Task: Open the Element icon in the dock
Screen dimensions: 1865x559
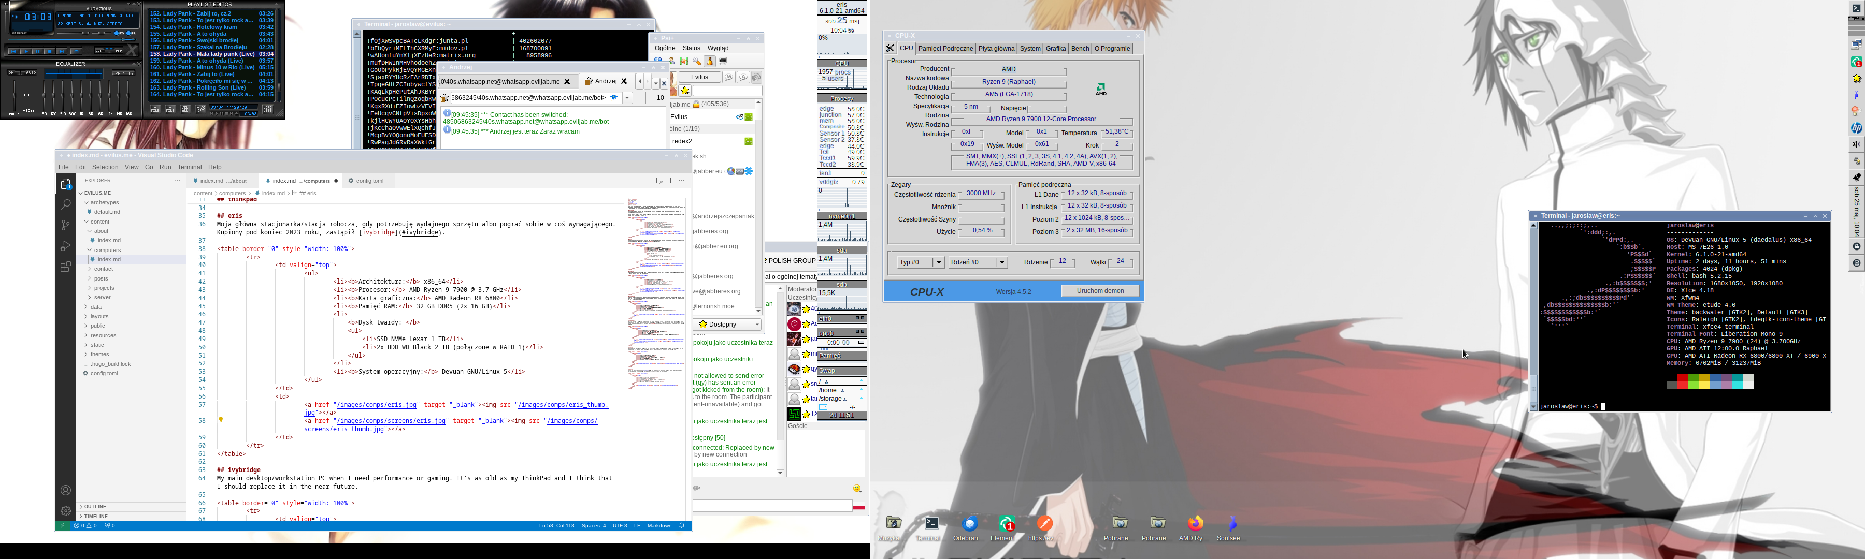Action: pyautogui.click(x=1007, y=523)
